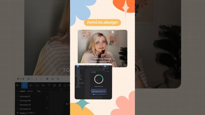Switch to the Layers tab
205x115 pixels.
point(22,91)
